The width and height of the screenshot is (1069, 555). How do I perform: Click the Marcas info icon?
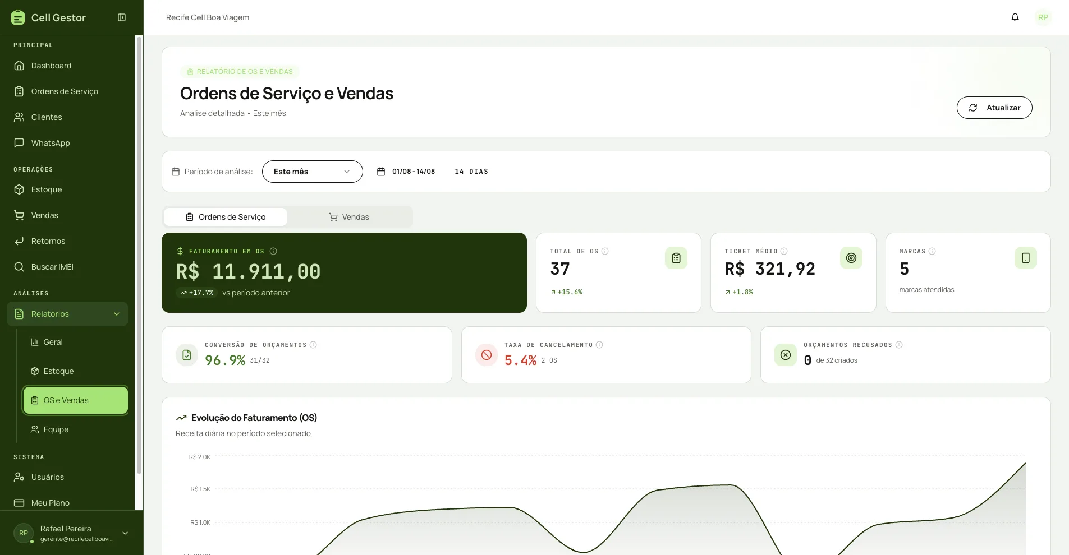pyautogui.click(x=932, y=251)
